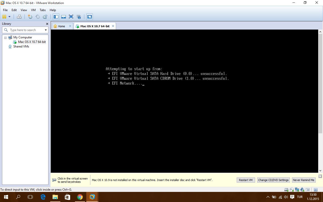323x202 pixels.
Task: Click the Send Ctrl+Alt+Del toolbar icon
Action: 19,17
